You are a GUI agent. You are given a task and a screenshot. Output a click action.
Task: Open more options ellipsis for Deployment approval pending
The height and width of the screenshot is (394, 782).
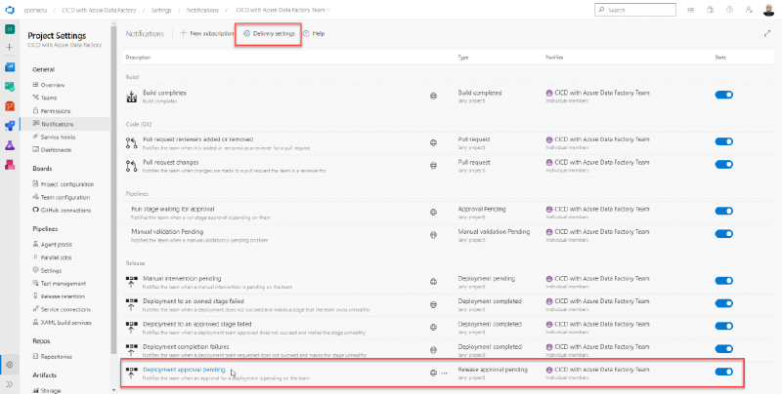point(445,372)
